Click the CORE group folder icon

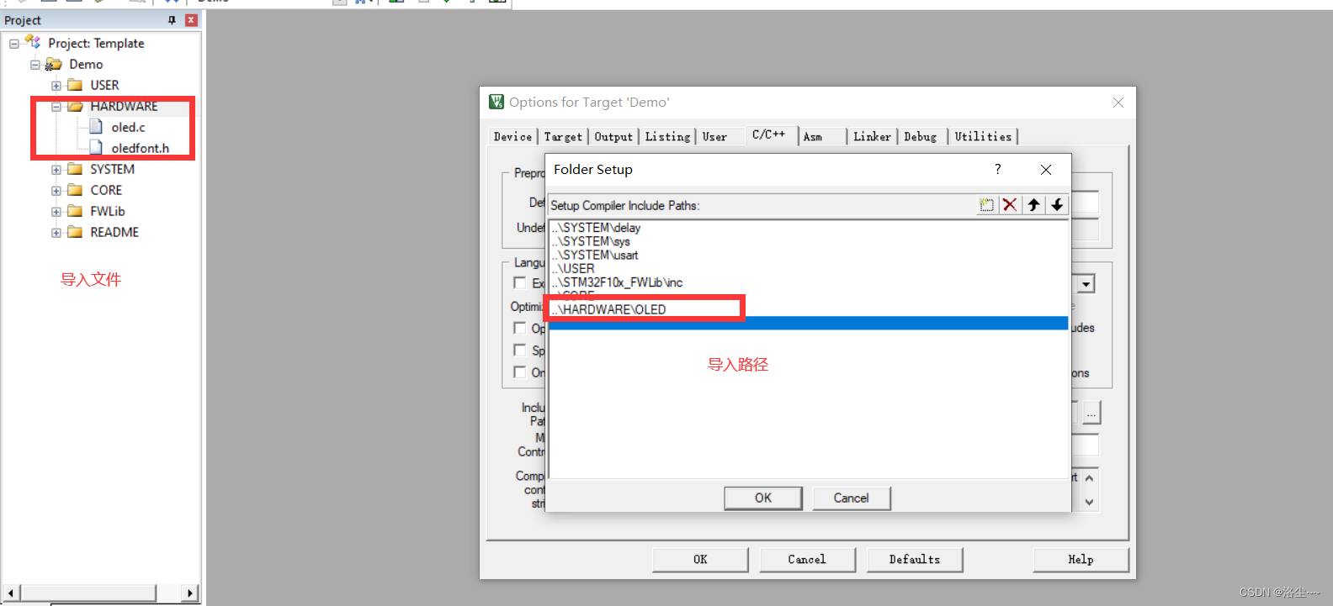pyautogui.click(x=75, y=190)
